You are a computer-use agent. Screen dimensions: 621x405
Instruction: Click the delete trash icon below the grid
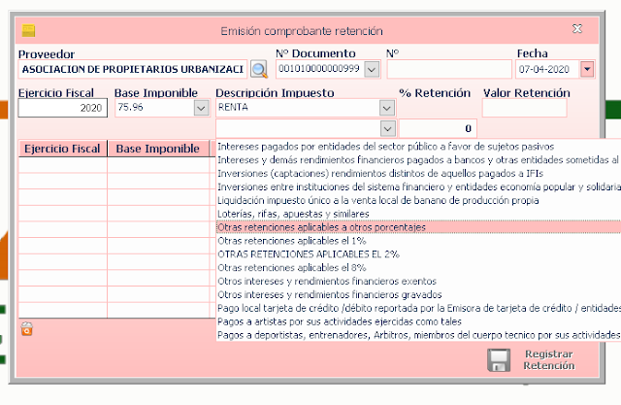[27, 328]
